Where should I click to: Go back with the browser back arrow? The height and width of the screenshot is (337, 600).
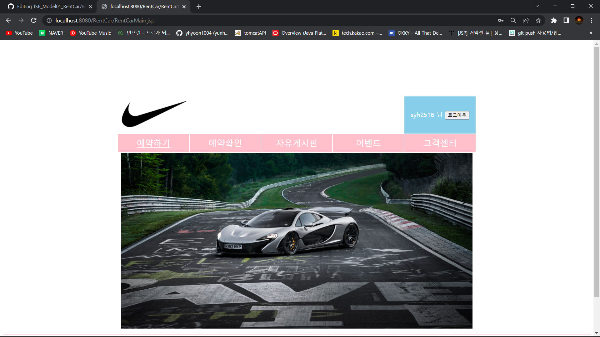(8, 20)
